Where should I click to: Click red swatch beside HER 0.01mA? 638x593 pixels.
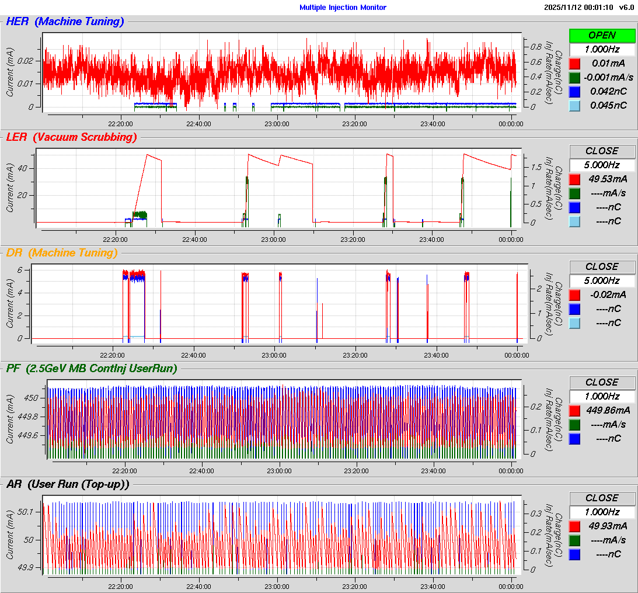tap(574, 64)
